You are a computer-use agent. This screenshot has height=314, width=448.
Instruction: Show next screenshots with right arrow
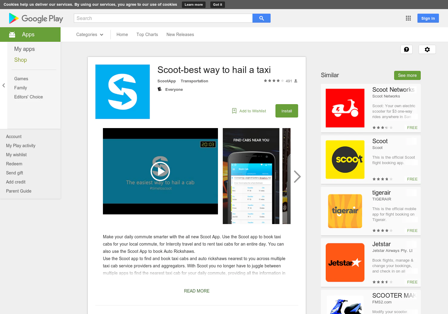click(x=297, y=177)
